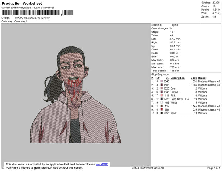
Task: Click the Purple color swatch in stop 4
Action: pos(162,92)
